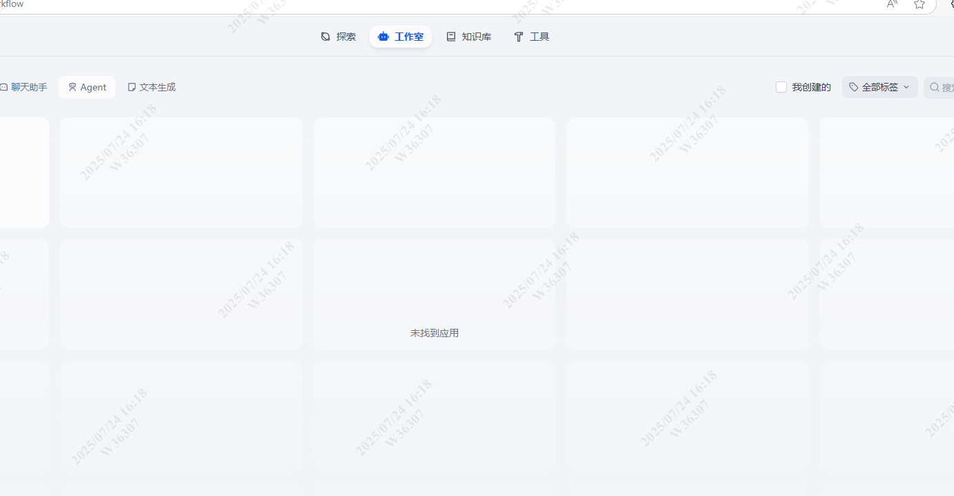Viewport: 954px width, 496px height.
Task: Click the book icon beside 知识库
Action: 451,37
